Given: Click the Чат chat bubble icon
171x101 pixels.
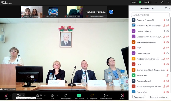Looking at the screenshot, I should pyautogui.click(x=52, y=95).
